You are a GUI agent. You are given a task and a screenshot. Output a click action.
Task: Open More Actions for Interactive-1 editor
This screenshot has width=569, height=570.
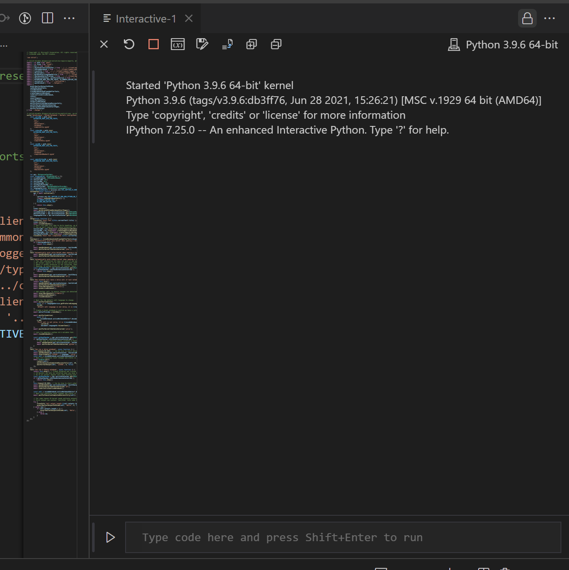coord(549,19)
